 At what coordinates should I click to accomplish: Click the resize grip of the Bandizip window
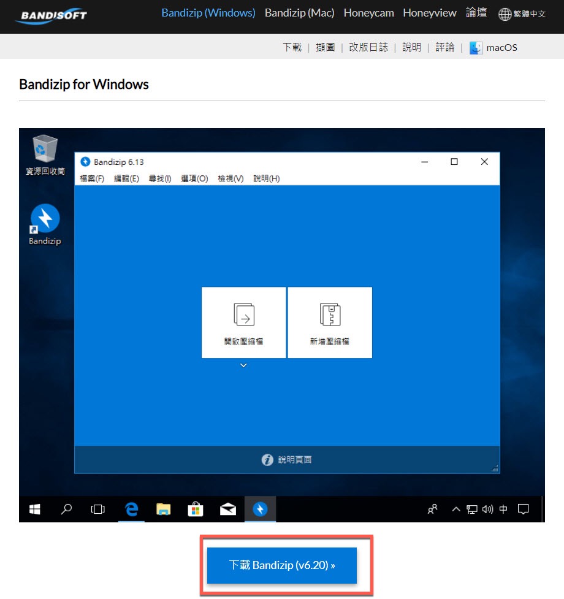pos(495,468)
